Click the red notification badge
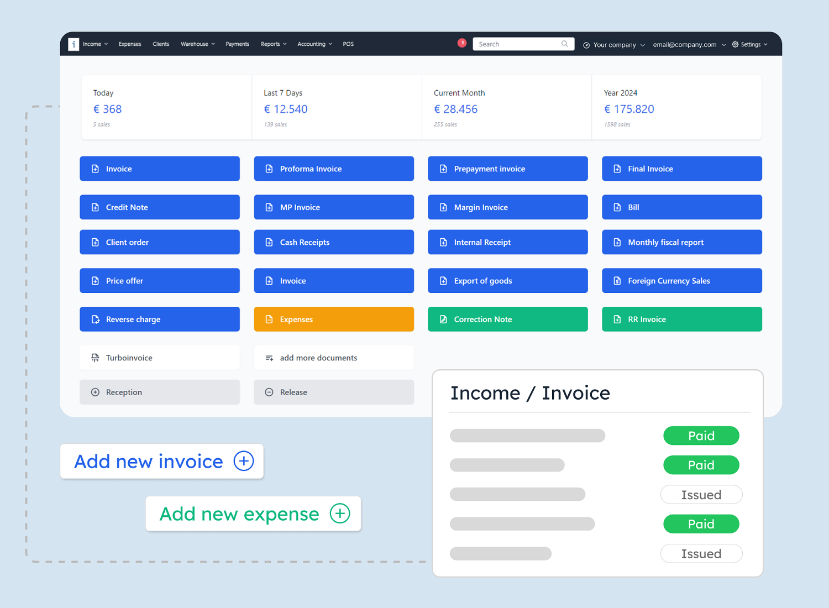829x608 pixels. click(462, 42)
